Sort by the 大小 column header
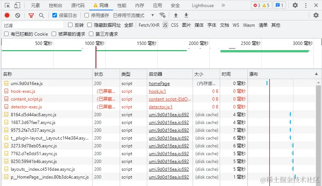 pyautogui.click(x=206, y=74)
